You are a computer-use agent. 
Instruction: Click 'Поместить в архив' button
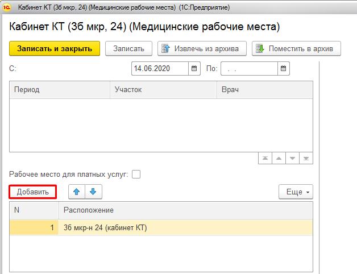(x=296, y=48)
